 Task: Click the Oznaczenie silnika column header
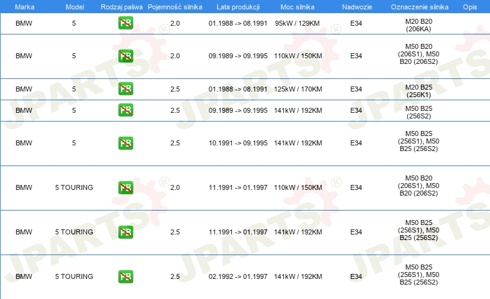(x=419, y=7)
